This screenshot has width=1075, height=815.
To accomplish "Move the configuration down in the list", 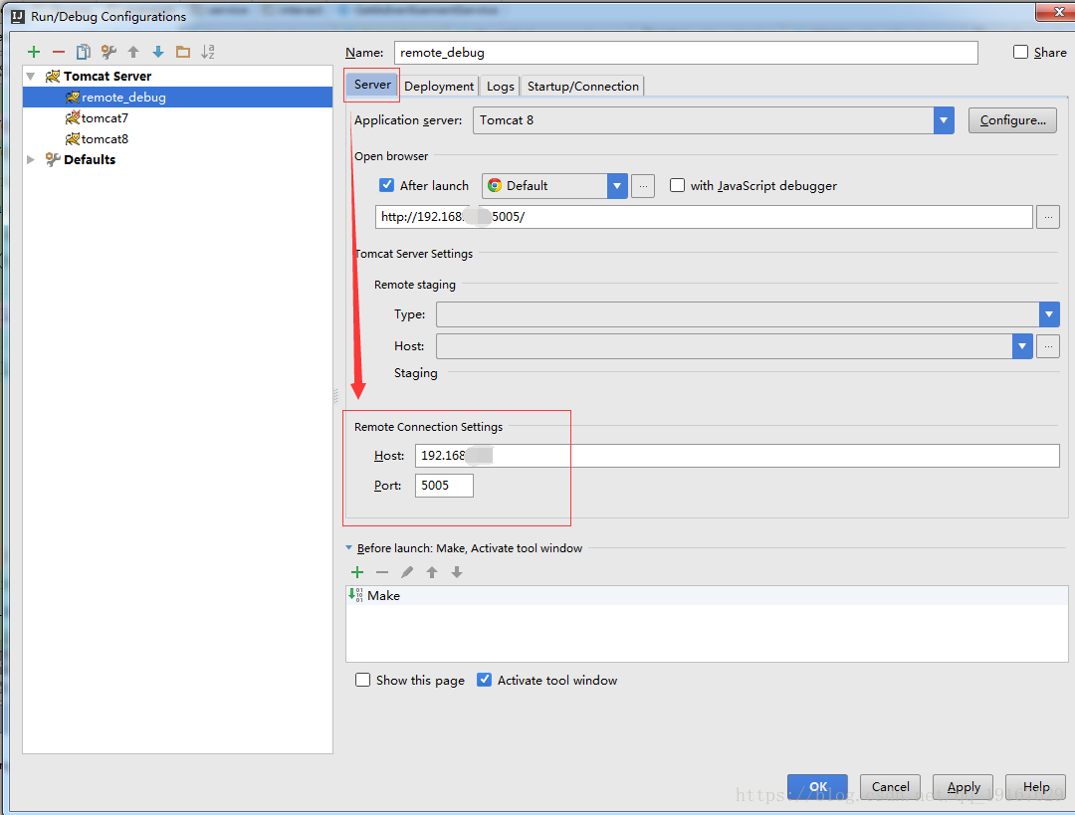I will pyautogui.click(x=157, y=52).
